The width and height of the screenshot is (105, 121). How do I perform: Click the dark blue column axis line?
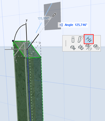click(x=29, y=84)
